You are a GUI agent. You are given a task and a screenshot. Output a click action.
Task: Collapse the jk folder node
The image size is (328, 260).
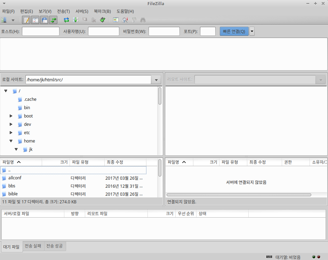tap(16, 149)
